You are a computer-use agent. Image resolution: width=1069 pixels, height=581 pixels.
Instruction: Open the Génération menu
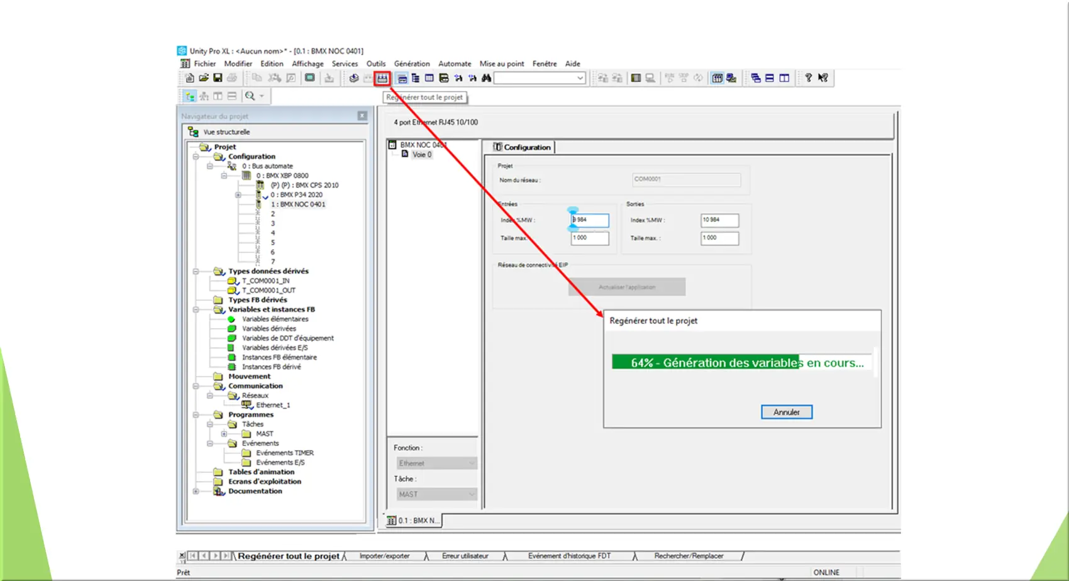(x=412, y=64)
